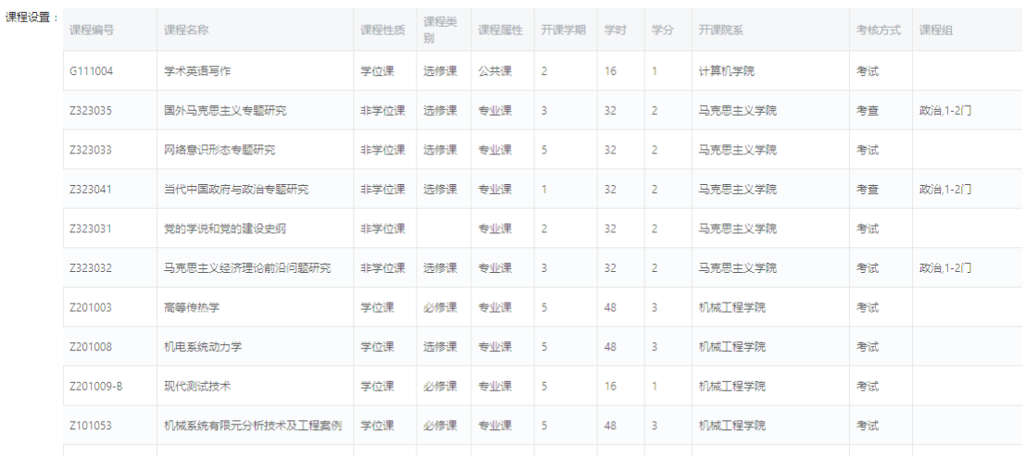Select course code Z323032
Image resolution: width=1026 pixels, height=457 pixels.
coord(91,268)
